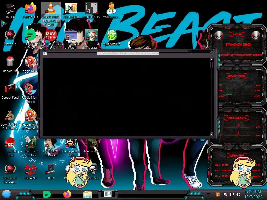Image resolution: width=267 pixels, height=200 pixels.
Task: Open the red fuzzy Chuzzle game shortcut
Action: click(x=10, y=147)
